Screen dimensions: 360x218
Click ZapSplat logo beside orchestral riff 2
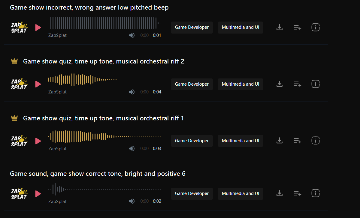[19, 84]
